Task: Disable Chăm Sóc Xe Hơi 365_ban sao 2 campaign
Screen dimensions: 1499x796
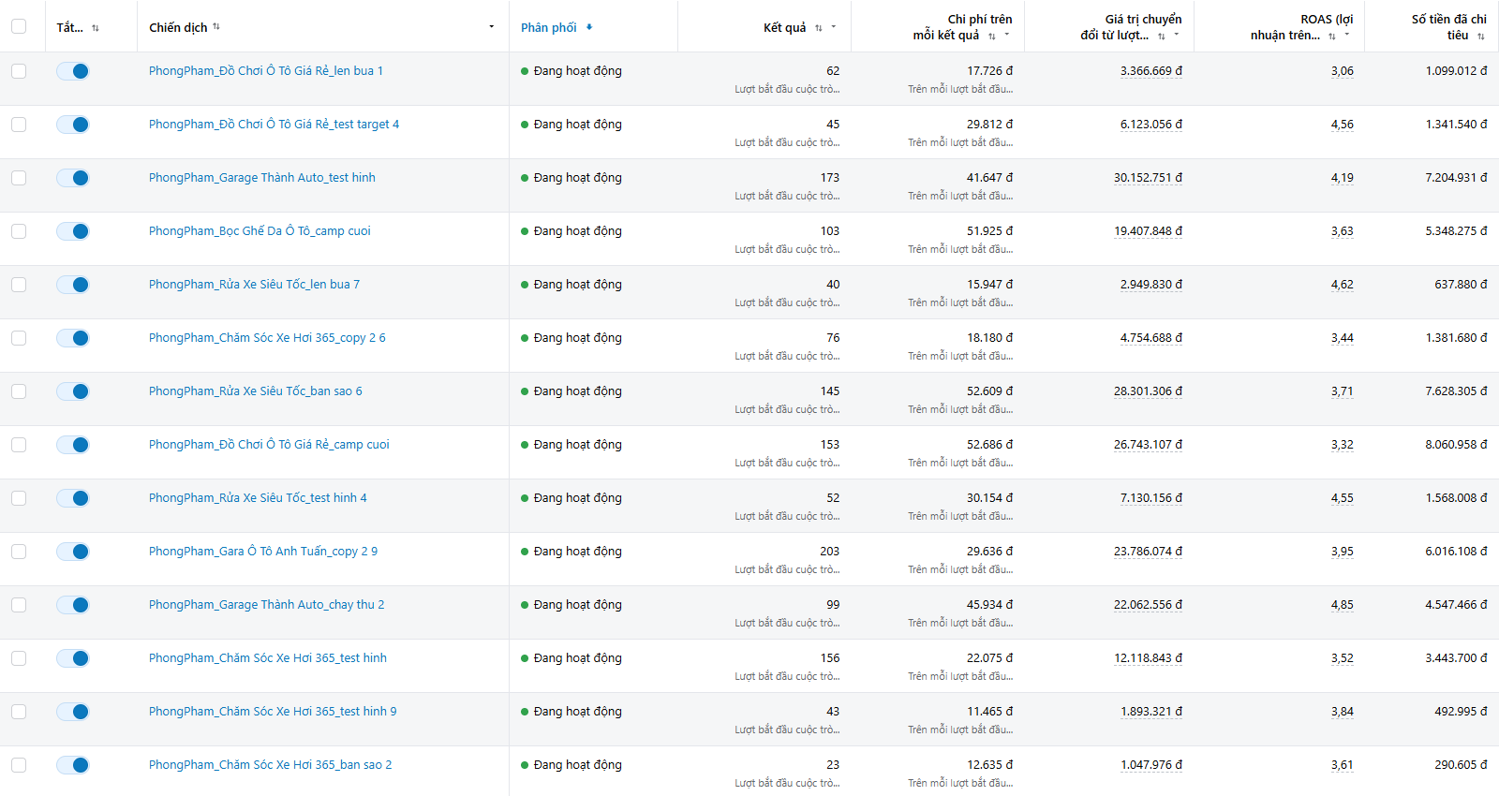Action: pos(73,765)
